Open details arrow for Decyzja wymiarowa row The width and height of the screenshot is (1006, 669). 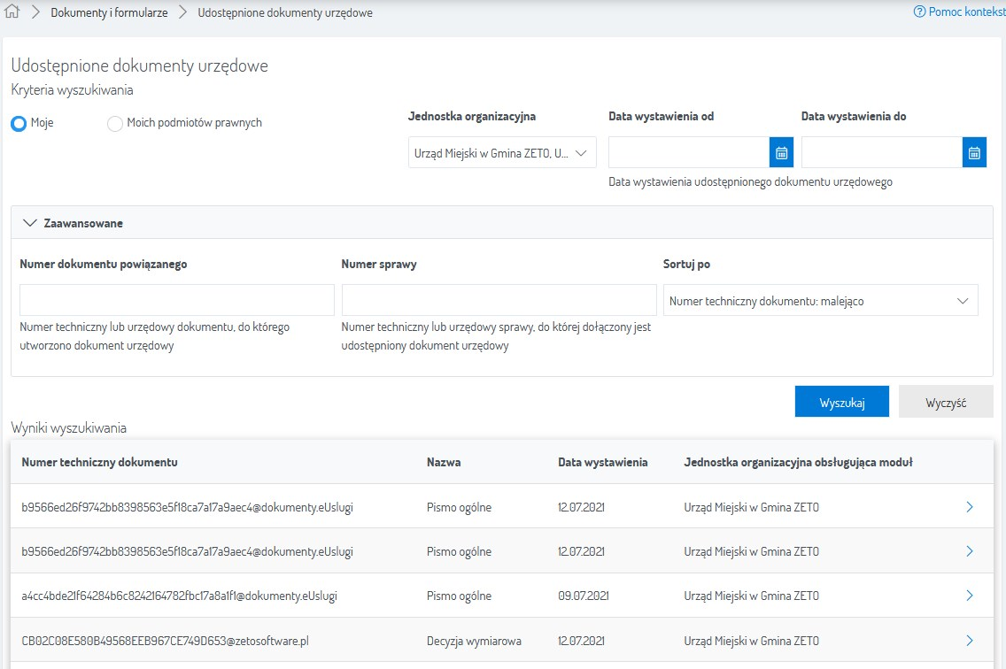pos(970,640)
